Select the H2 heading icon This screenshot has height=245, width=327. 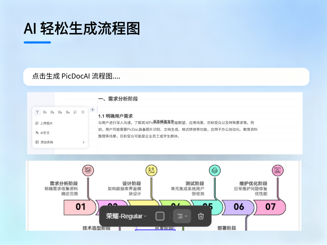point(52,112)
